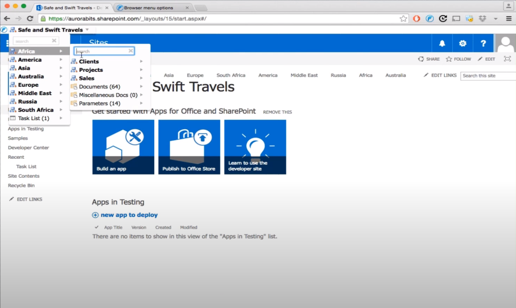Click the red circular extension icon

coord(417,19)
